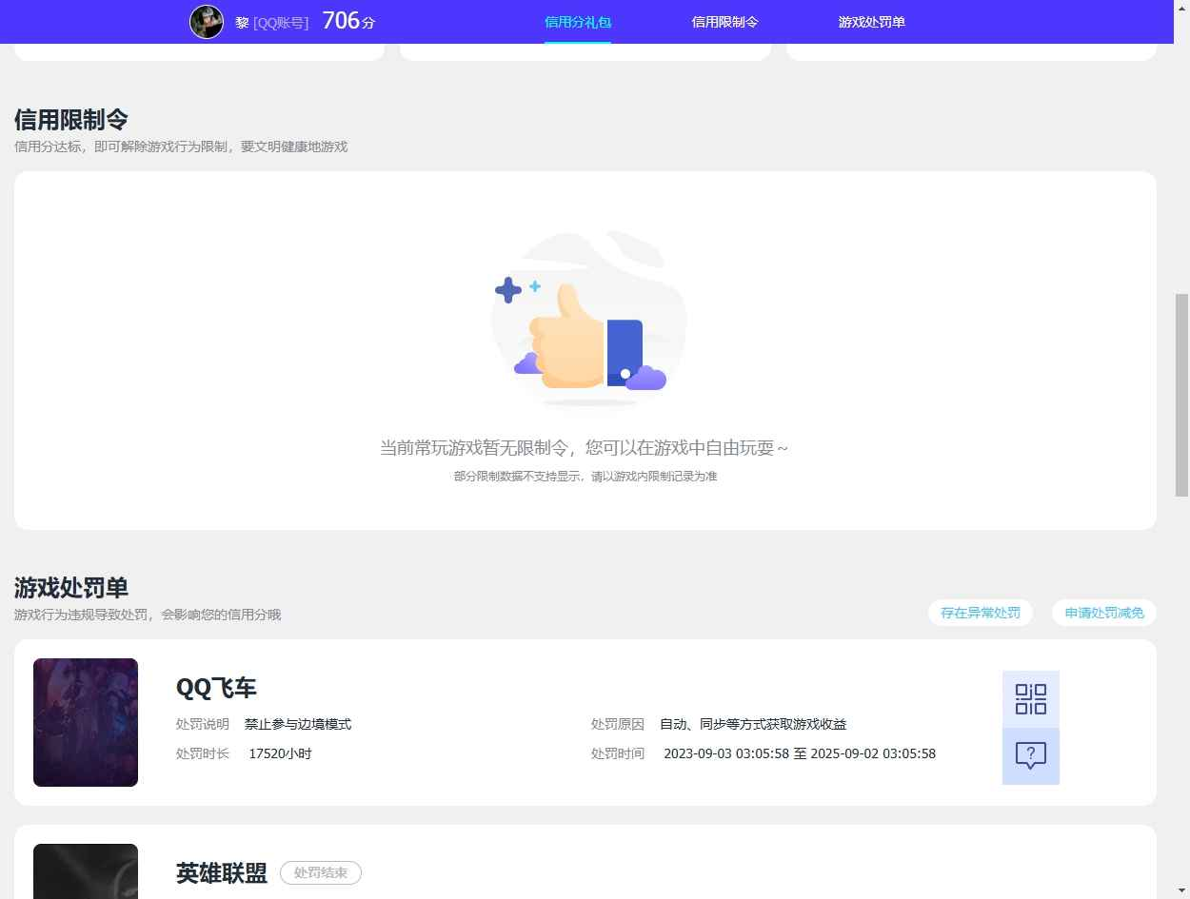Open QR code icon on QQ飞车 card

point(1031,699)
